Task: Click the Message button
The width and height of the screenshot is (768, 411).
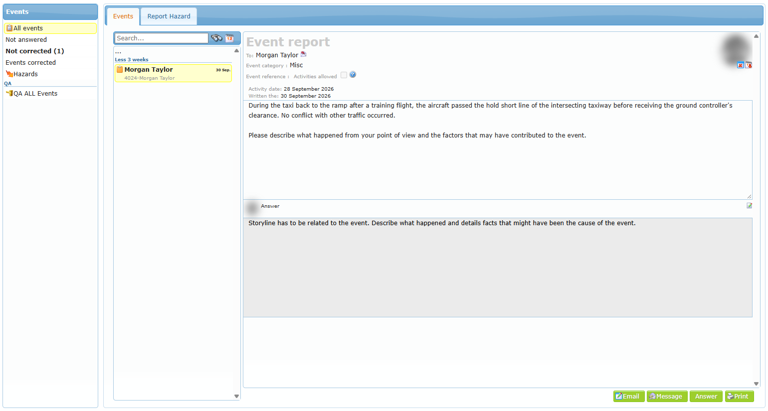Action: (667, 397)
